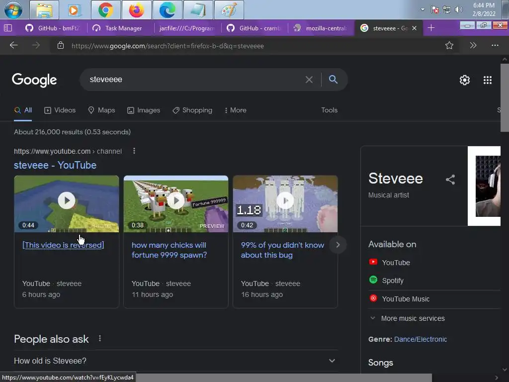
Task: Switch to the jar:file:///C:/Program tab
Action: [x=187, y=28]
